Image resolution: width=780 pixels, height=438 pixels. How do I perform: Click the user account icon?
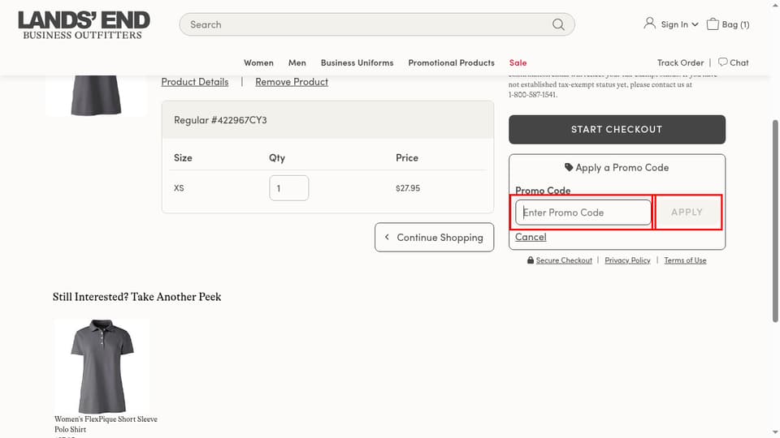point(649,24)
